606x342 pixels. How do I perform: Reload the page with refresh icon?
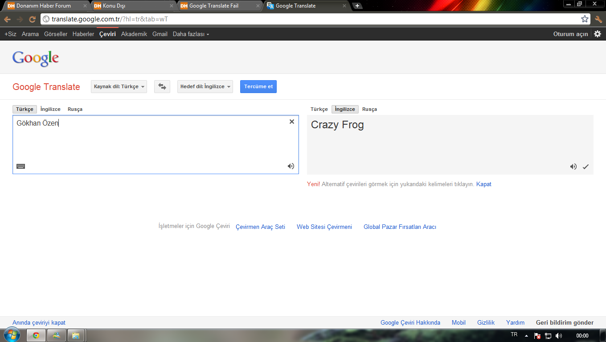pyautogui.click(x=32, y=19)
